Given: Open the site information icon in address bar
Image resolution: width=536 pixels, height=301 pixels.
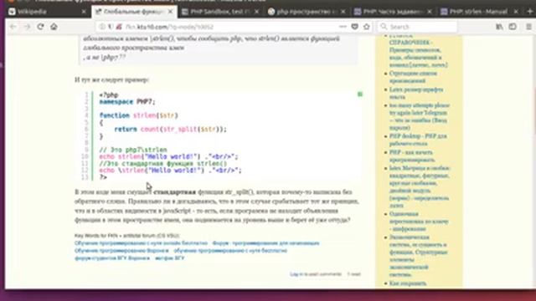Looking at the screenshot, I should [102, 27].
